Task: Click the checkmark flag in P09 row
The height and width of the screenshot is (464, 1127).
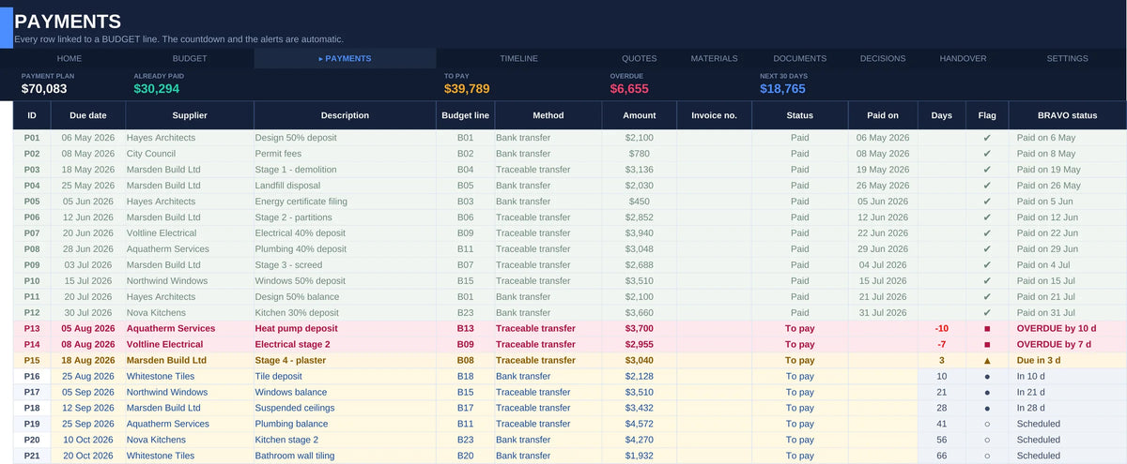Action: pos(987,265)
